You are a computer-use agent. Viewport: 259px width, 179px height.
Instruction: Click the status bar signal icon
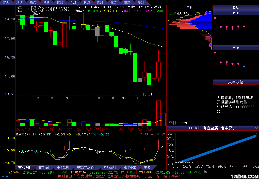click(206, 172)
